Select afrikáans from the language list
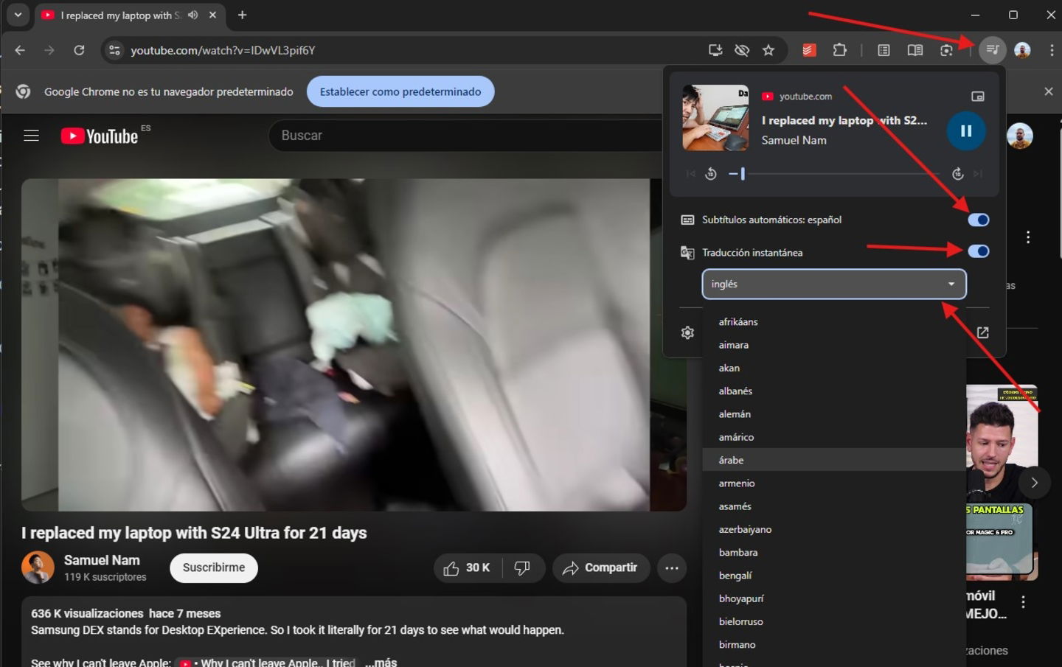The height and width of the screenshot is (667, 1062). [x=834, y=322]
